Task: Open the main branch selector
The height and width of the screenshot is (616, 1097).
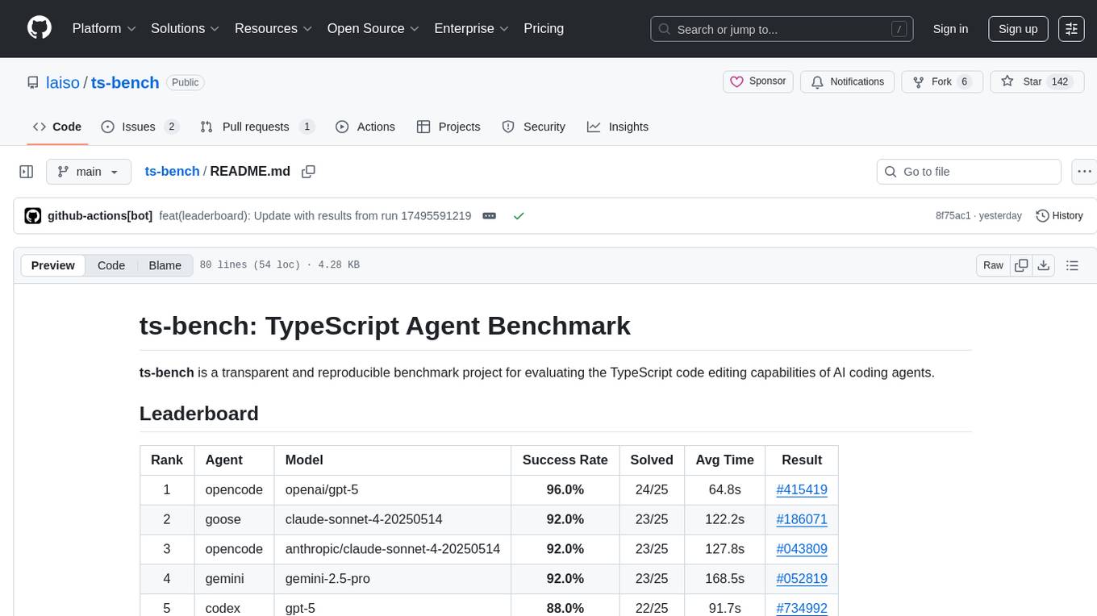Action: 89,172
